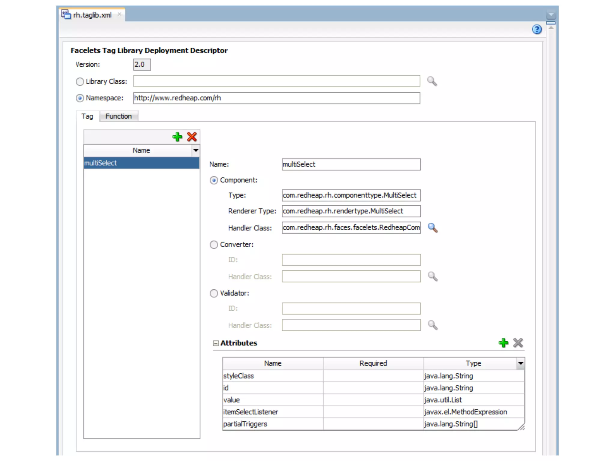Click the Namespace input field
Viewport: 615px width, 461px height.
tap(276, 98)
